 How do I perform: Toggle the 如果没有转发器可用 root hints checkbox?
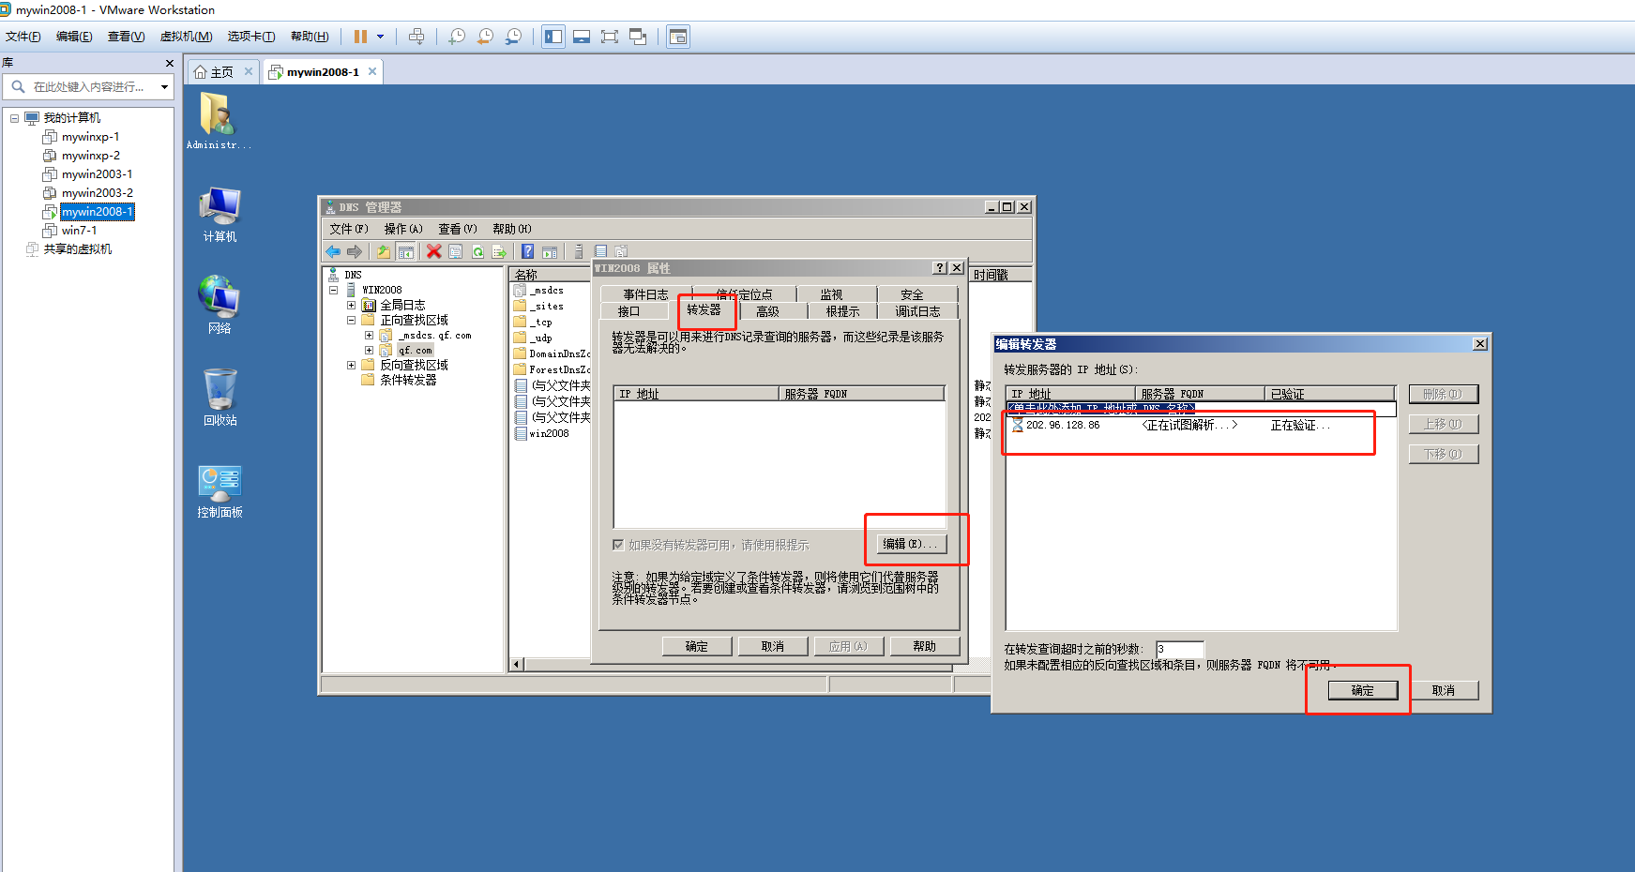618,545
